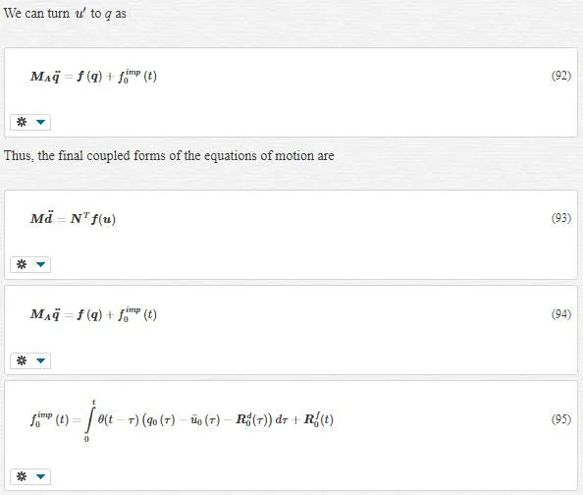Expand dropdown arrow below equation 92
This screenshot has height=495, width=583.
(40, 122)
